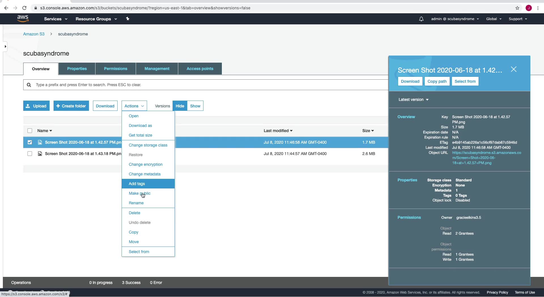
Task: Expand the left sidebar arrow
Action: [x=5, y=46]
